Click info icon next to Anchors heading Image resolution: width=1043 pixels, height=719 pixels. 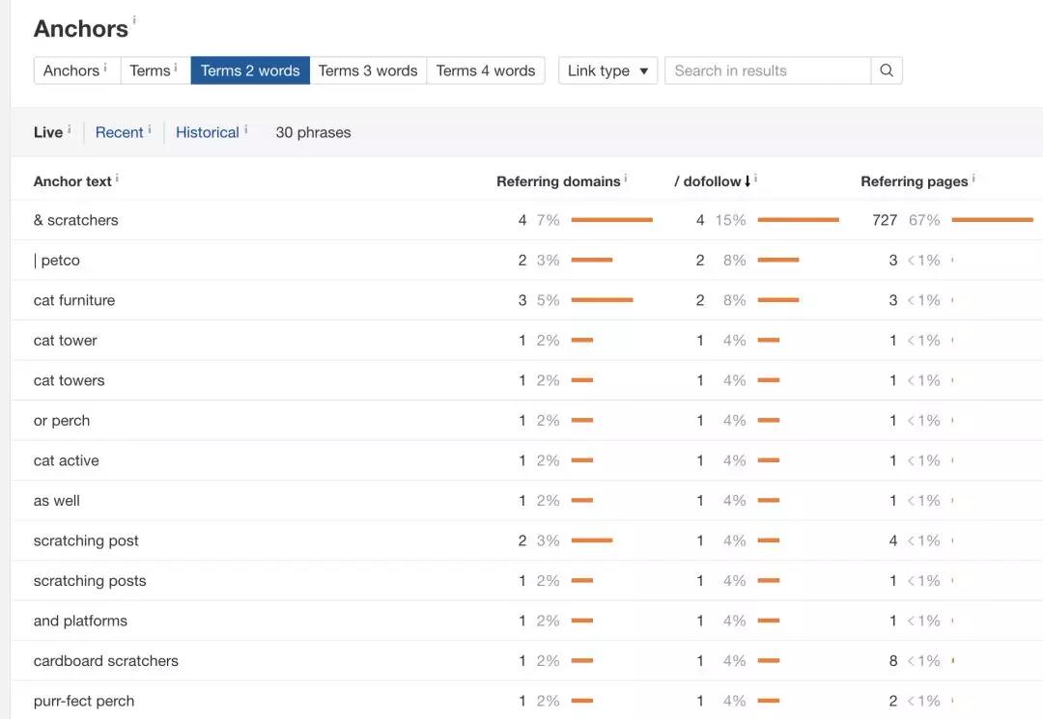pyautogui.click(x=134, y=19)
